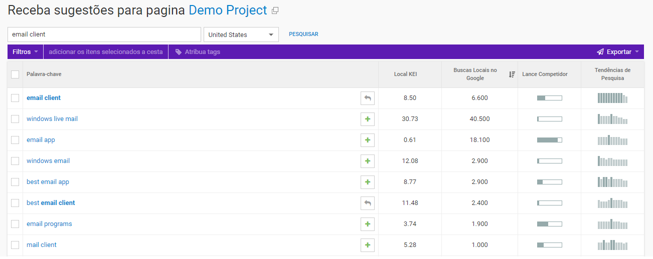653x259 pixels.
Task: Check the windows live mail row checkbox
Action: pos(15,119)
